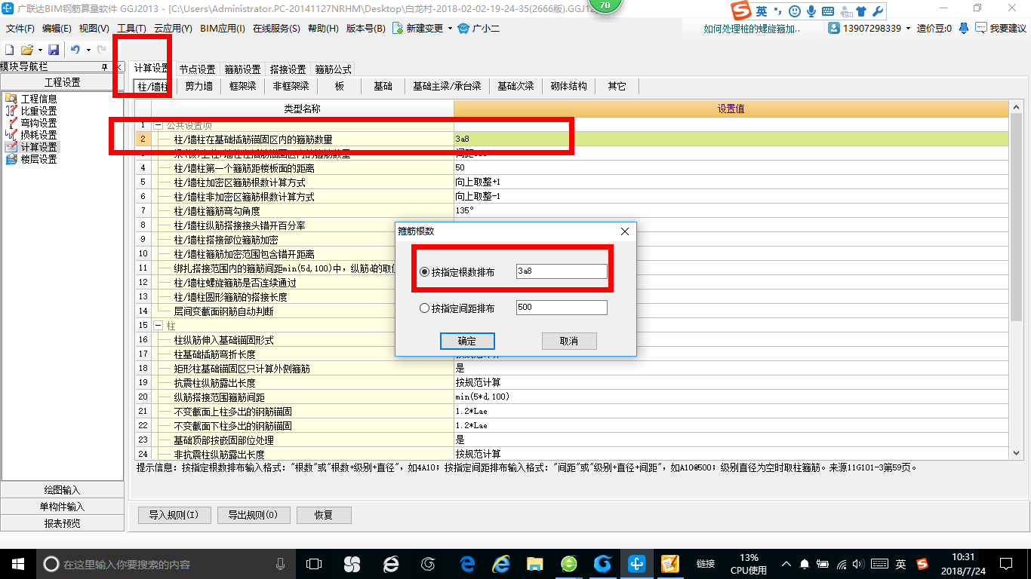
Task: Click the 导入规则(I) button
Action: tap(174, 515)
